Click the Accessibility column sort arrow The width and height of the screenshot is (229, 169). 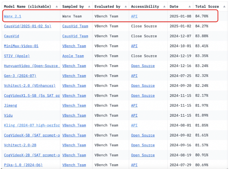point(164,7)
